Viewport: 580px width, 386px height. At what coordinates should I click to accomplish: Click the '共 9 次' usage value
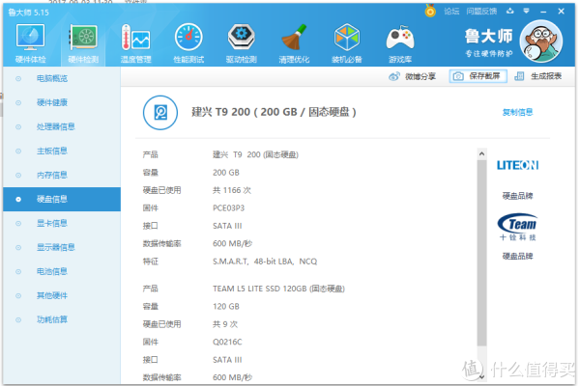coord(225,324)
